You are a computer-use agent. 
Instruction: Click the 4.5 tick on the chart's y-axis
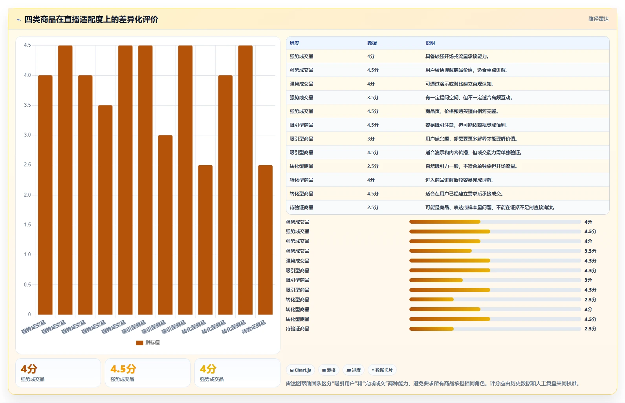27,45
